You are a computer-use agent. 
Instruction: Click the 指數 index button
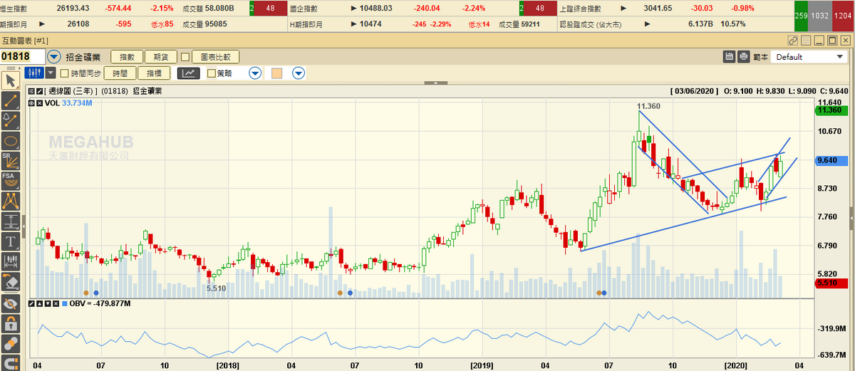tap(126, 57)
